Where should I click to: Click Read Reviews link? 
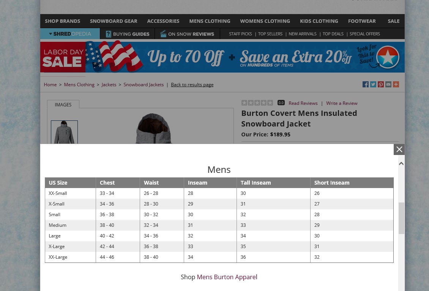click(x=303, y=103)
